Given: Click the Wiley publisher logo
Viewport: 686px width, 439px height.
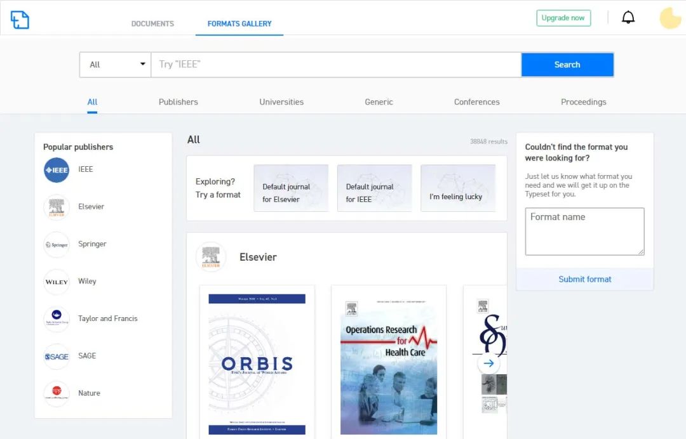Looking at the screenshot, I should point(57,282).
